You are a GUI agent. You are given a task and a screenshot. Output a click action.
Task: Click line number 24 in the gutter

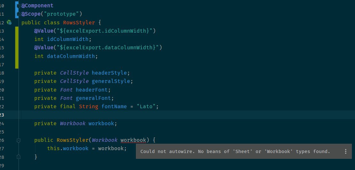2,124
